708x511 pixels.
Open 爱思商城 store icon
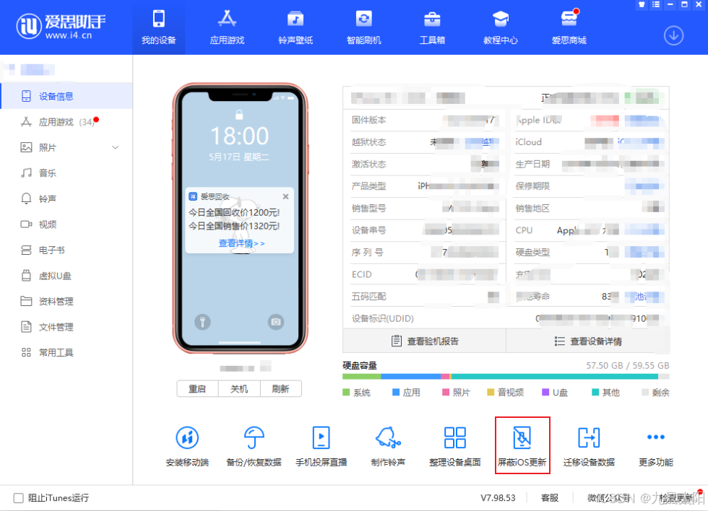[x=569, y=19]
